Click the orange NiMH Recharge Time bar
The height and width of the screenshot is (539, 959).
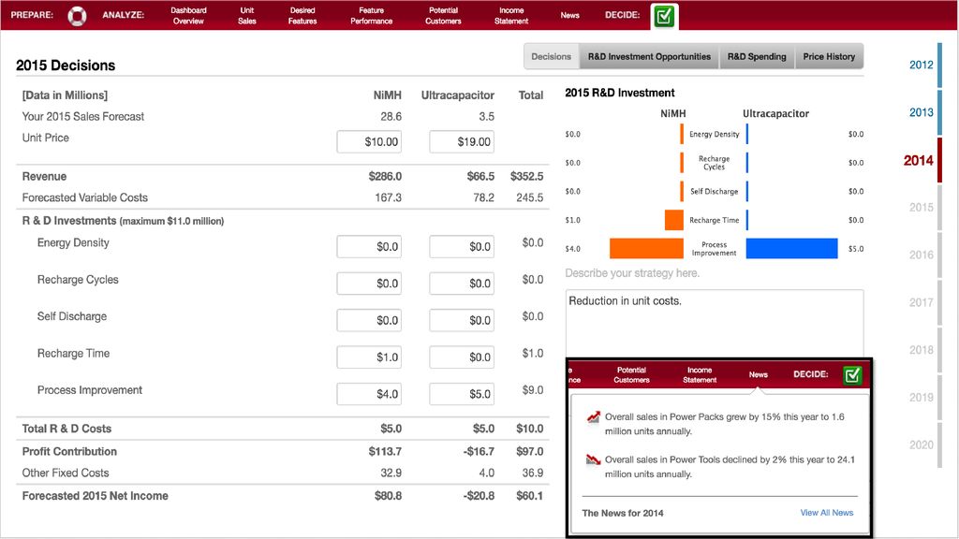click(x=674, y=220)
